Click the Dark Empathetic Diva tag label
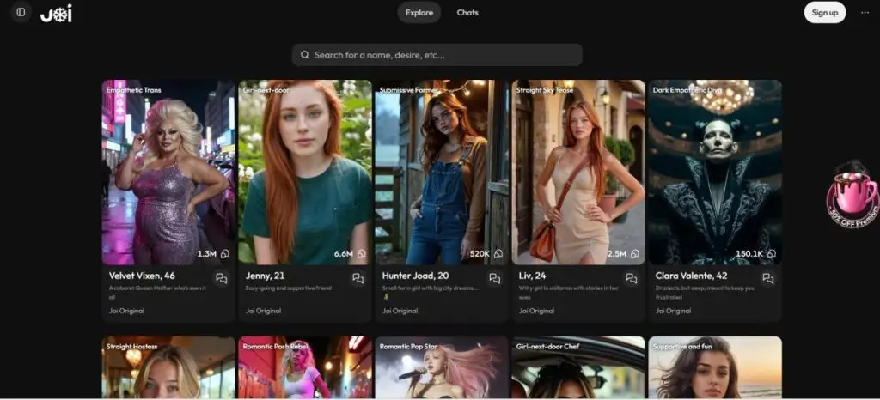Screen dimensions: 880x400 coord(687,89)
